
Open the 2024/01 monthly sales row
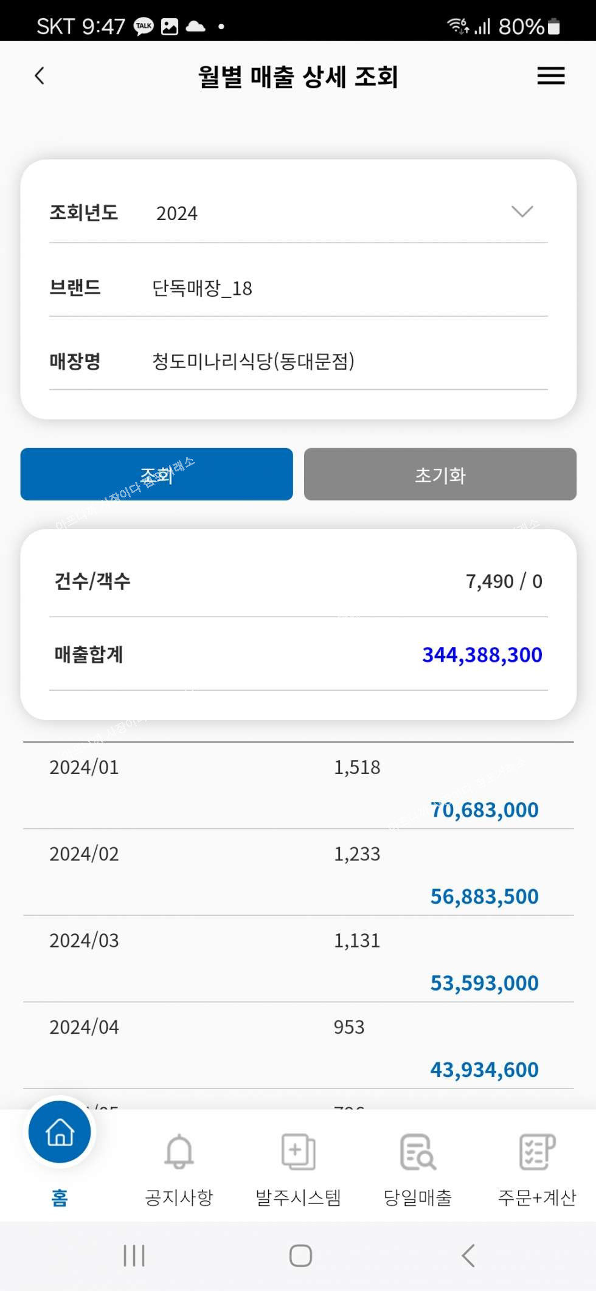tap(298, 786)
